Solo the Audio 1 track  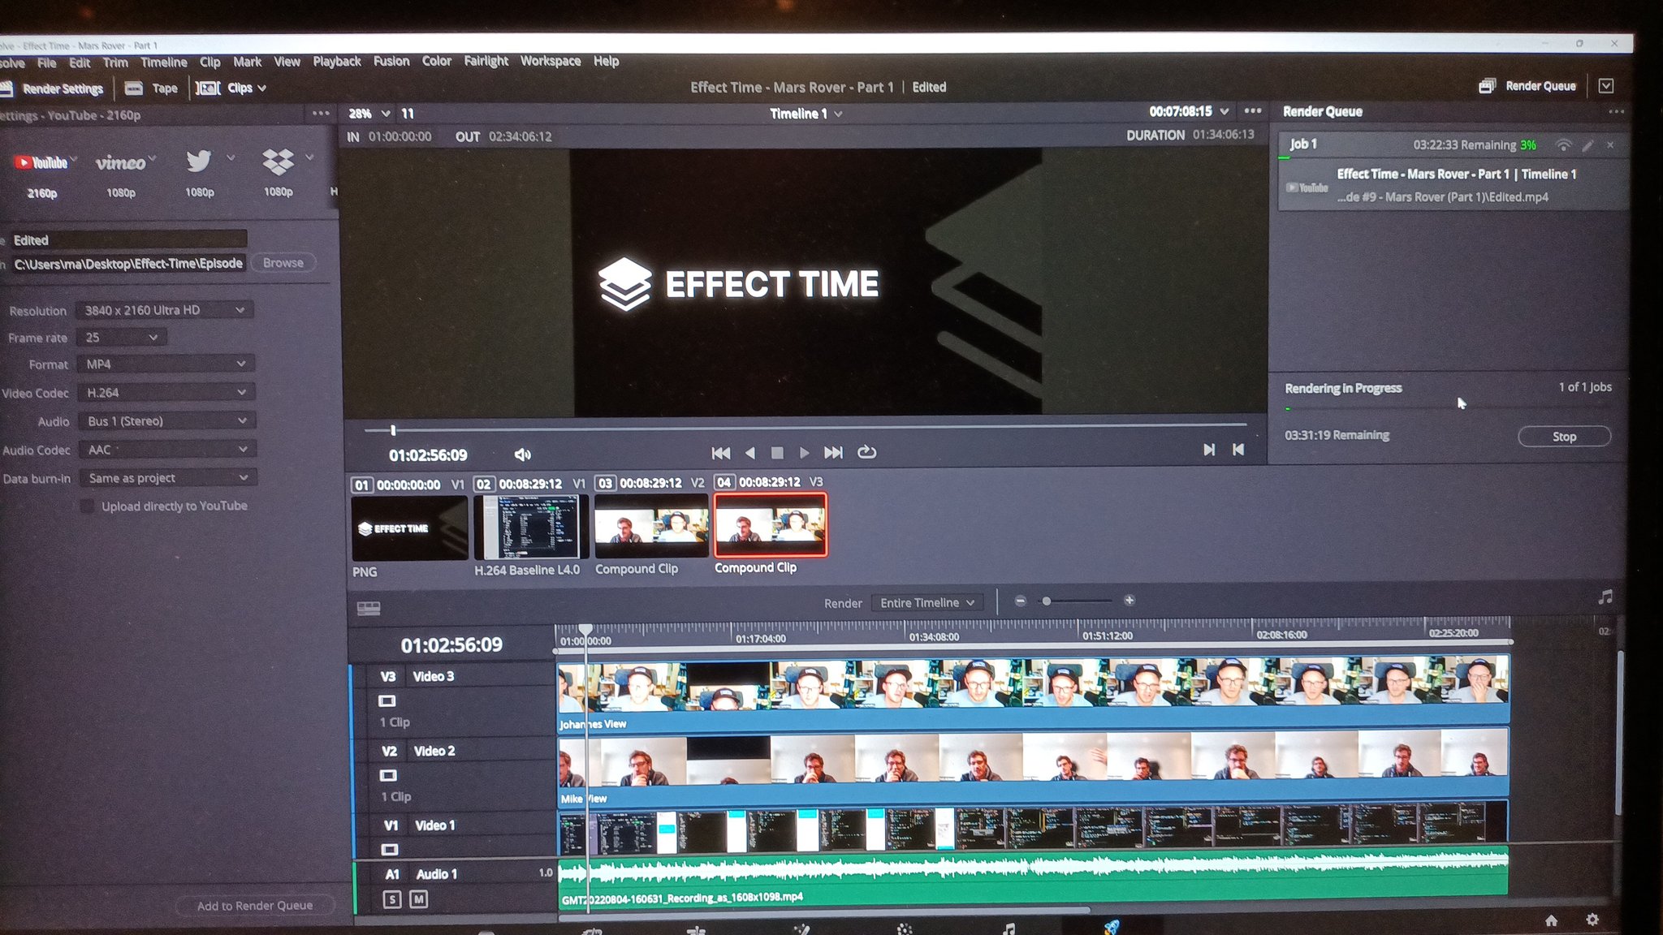(x=392, y=900)
